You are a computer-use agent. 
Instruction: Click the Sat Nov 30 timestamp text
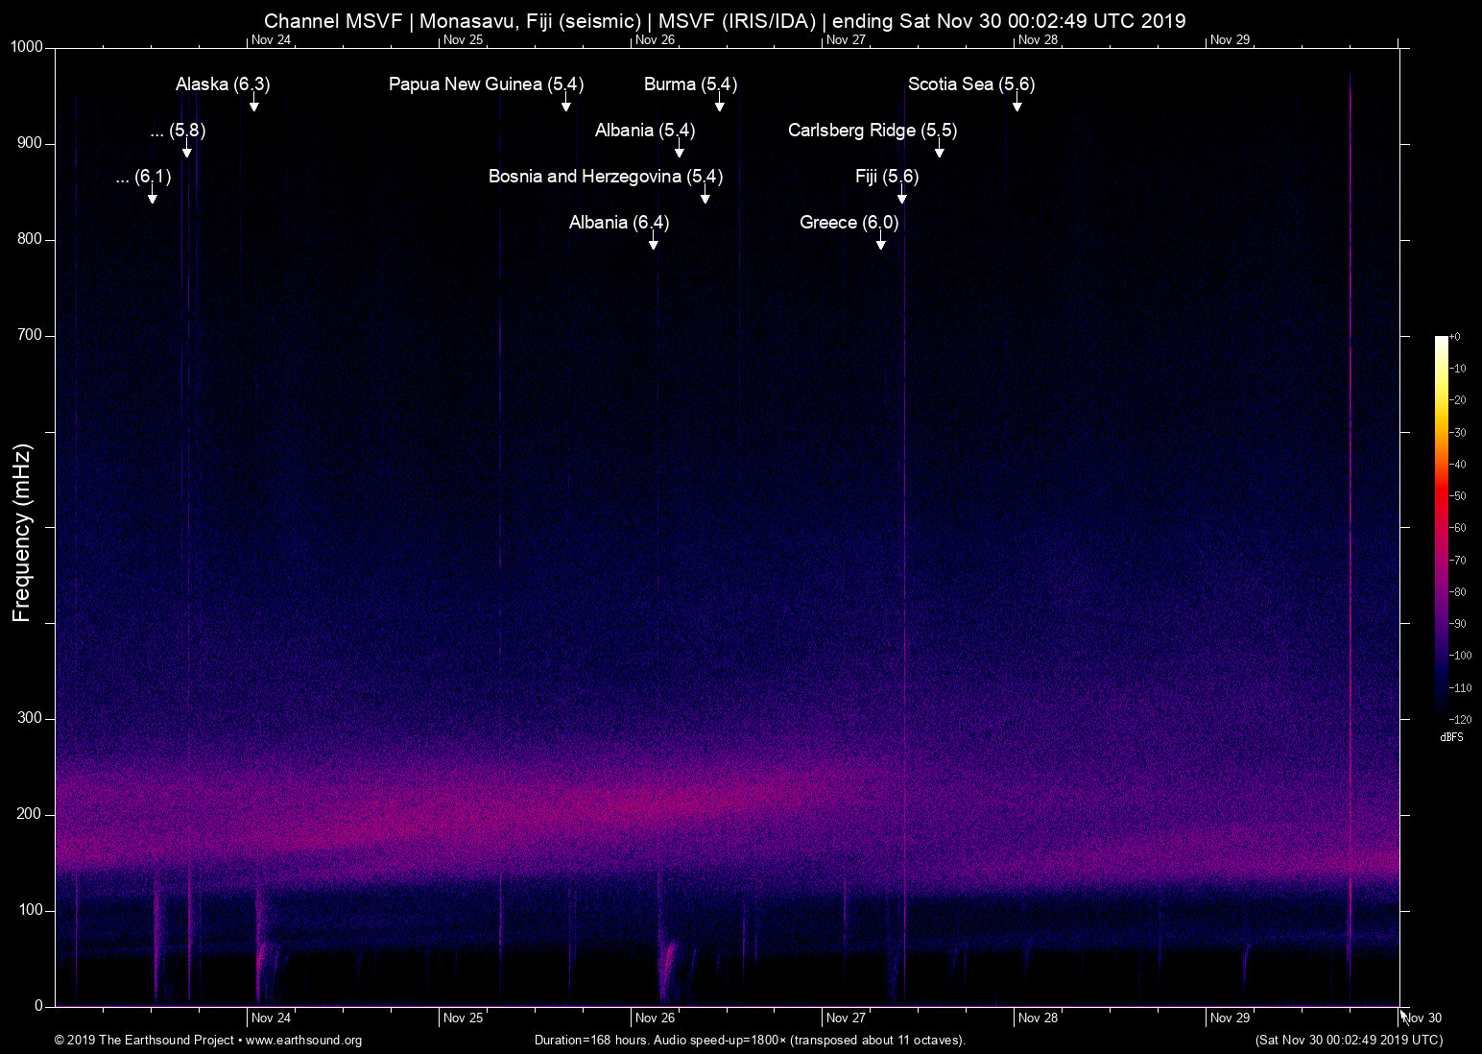[1348, 1041]
